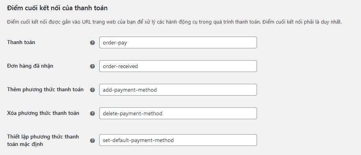Select the Thêm phương thức thanh toán label
Image resolution: width=361 pixels, height=155 pixels.
point(45,89)
